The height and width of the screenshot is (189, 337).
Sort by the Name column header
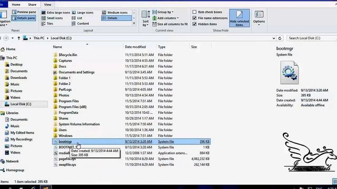coord(57,47)
